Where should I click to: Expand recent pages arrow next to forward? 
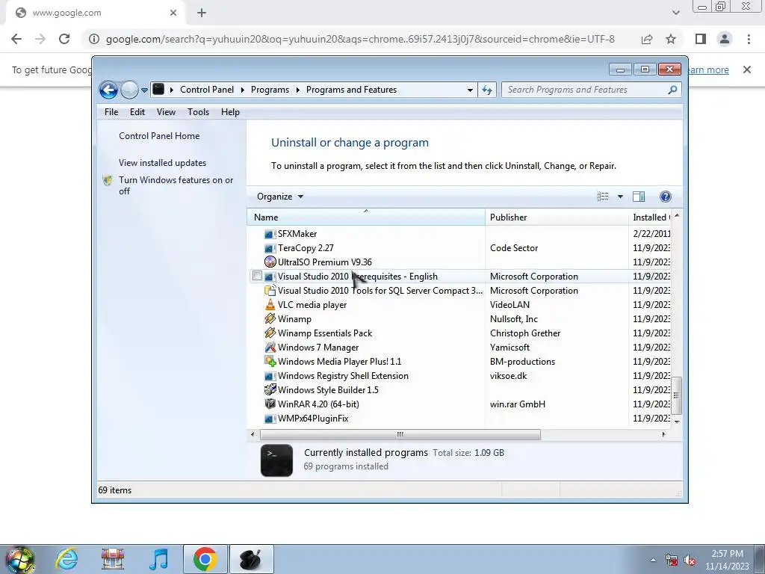(144, 90)
